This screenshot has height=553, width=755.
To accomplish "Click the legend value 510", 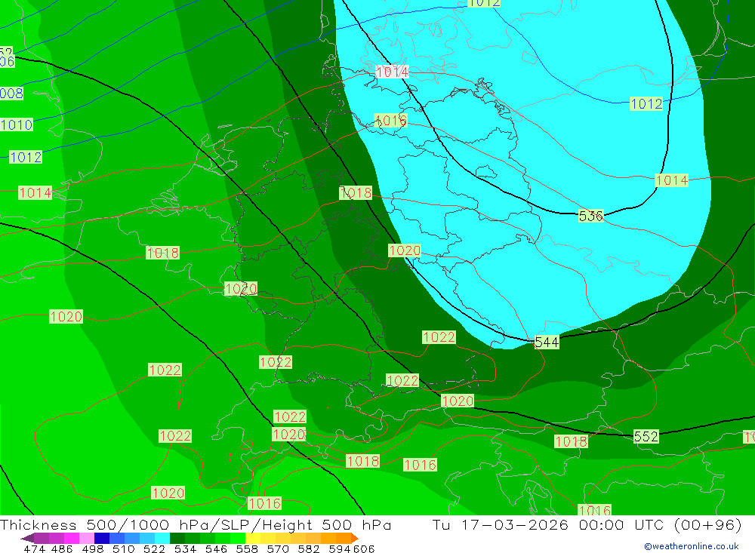I will tap(123, 548).
